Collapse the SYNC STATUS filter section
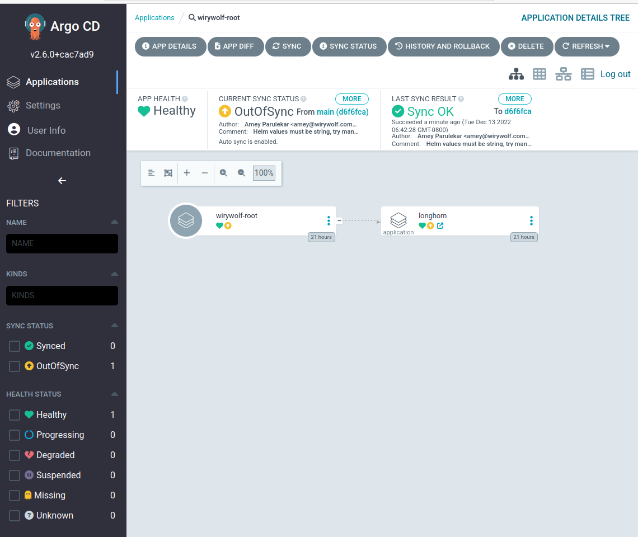 tap(115, 325)
